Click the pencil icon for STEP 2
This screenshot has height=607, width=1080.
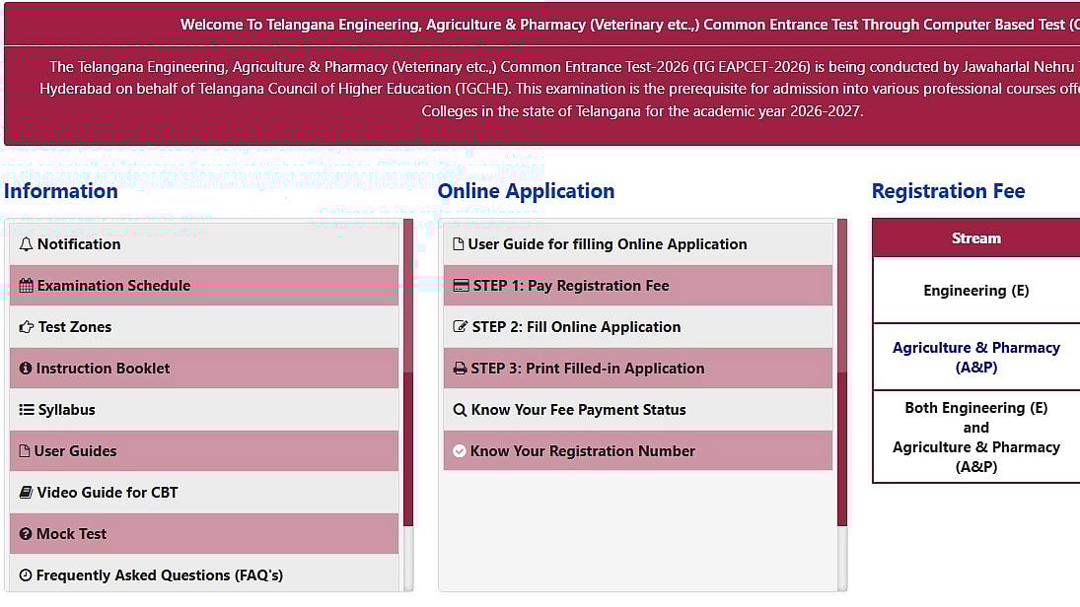click(461, 326)
